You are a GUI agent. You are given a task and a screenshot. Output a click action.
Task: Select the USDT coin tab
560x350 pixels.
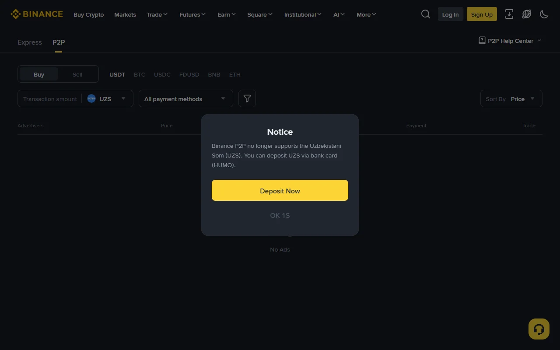coord(117,74)
